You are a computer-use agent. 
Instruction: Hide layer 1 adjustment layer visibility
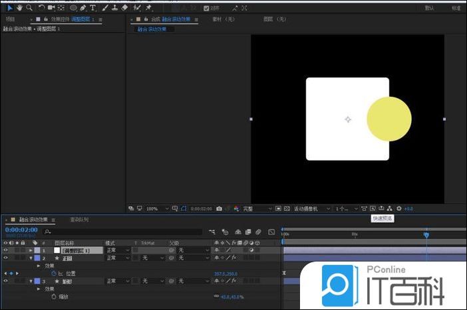coord(6,250)
